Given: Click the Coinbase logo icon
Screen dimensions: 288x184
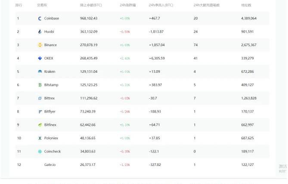Looking at the screenshot, I should click(x=40, y=19).
